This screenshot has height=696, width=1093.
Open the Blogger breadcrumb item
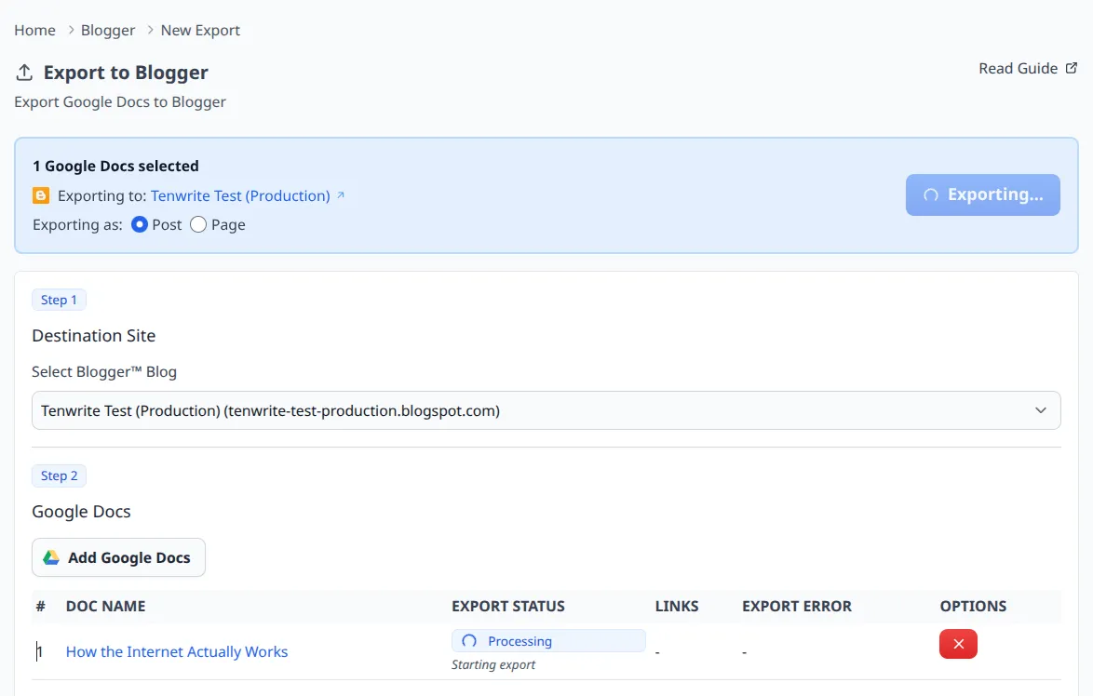[107, 30]
